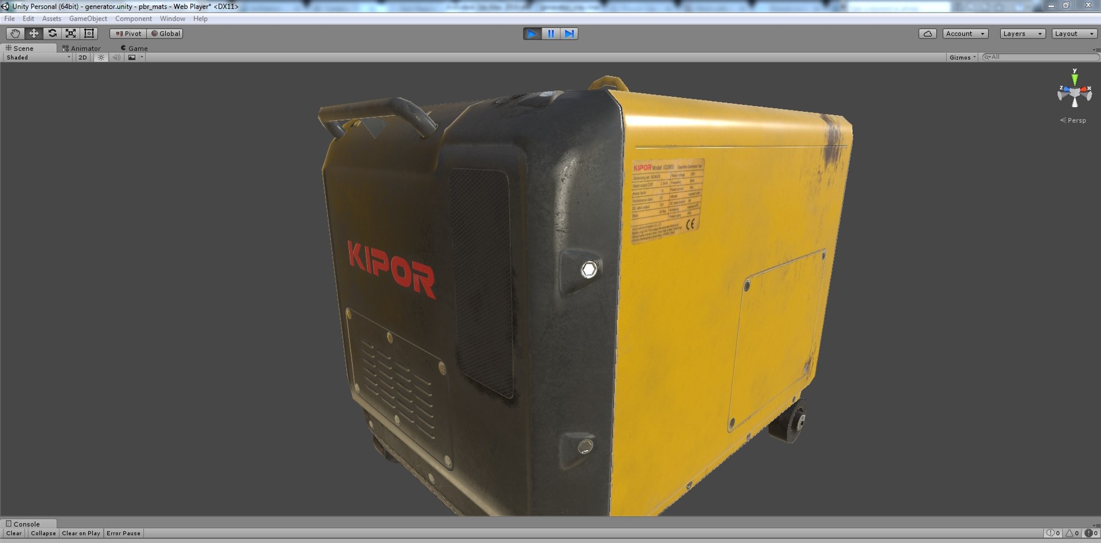The image size is (1101, 543).
Task: Maximize the Unity window
Action: click(1066, 5)
